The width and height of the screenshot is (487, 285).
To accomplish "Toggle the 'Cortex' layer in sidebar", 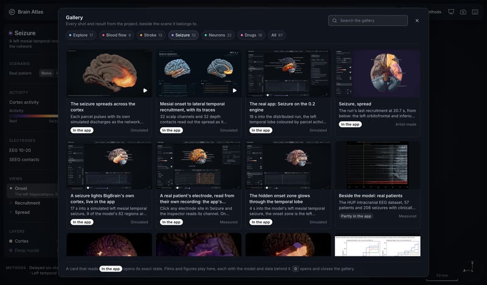I will coord(21,241).
